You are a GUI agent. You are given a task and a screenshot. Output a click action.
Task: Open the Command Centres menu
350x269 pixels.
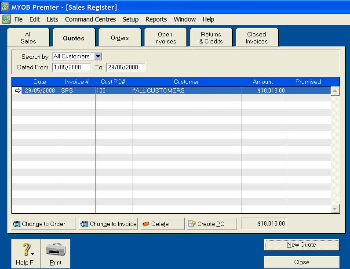pyautogui.click(x=90, y=19)
